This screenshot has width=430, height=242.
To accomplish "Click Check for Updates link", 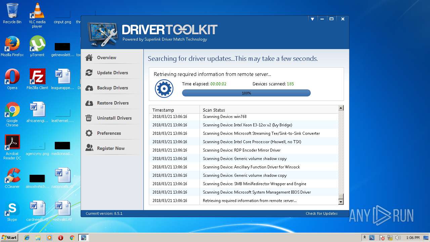I will coord(321,213).
